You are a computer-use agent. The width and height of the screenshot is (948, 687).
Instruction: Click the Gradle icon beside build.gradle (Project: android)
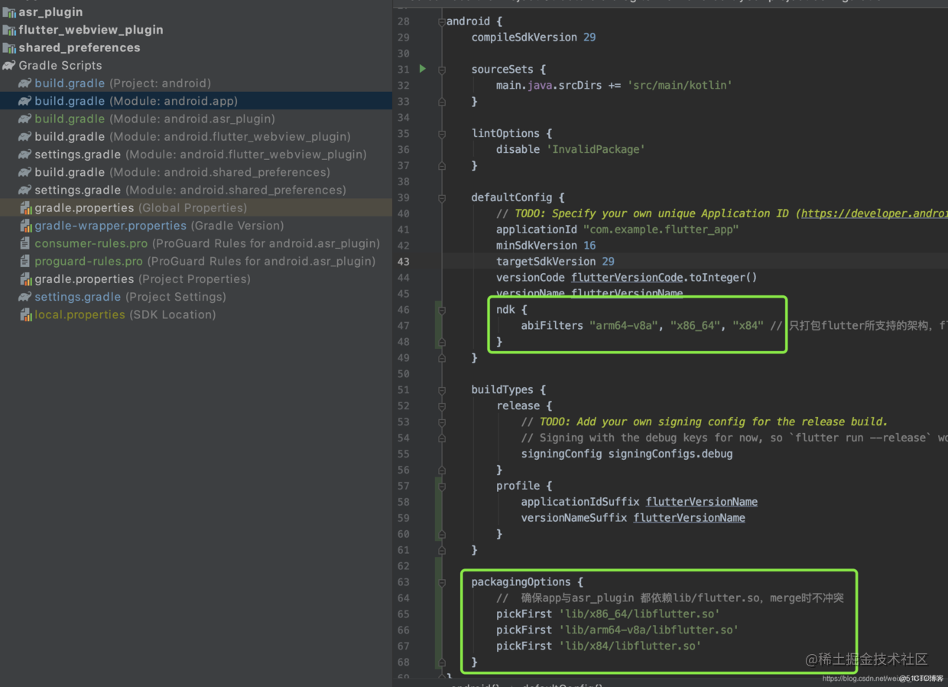[25, 83]
